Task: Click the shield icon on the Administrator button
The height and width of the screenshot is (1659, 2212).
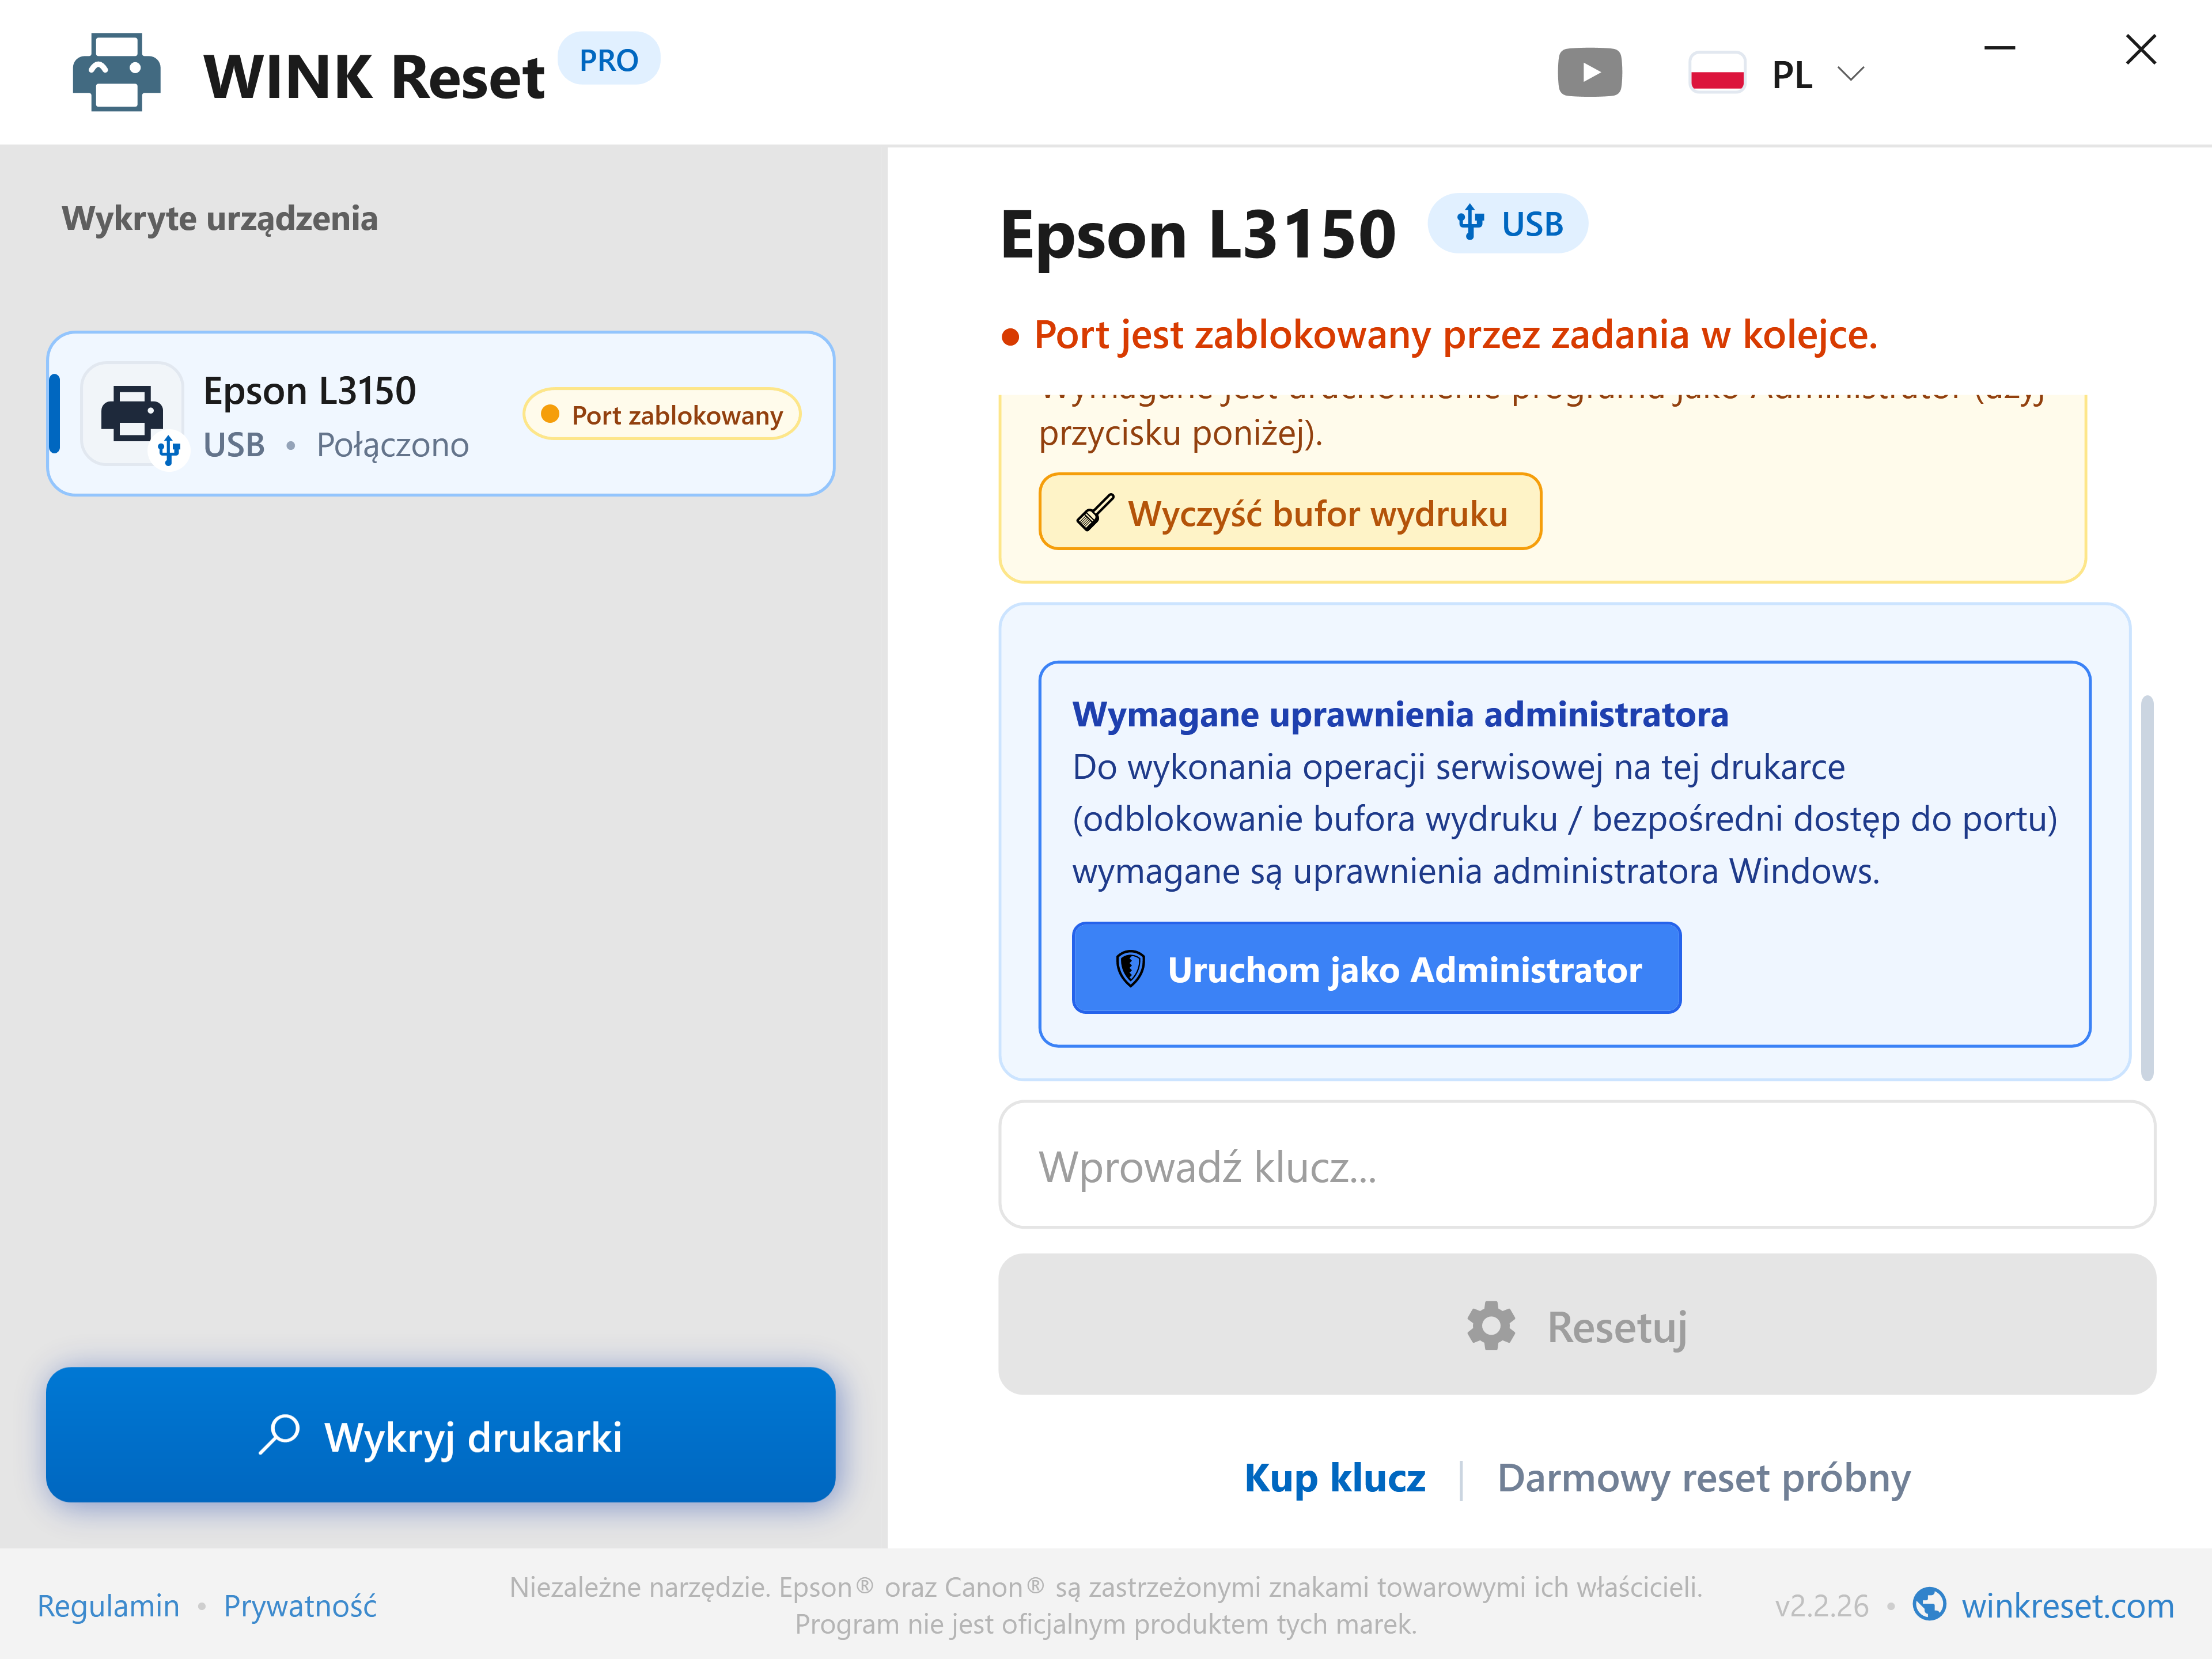Action: tap(1130, 969)
